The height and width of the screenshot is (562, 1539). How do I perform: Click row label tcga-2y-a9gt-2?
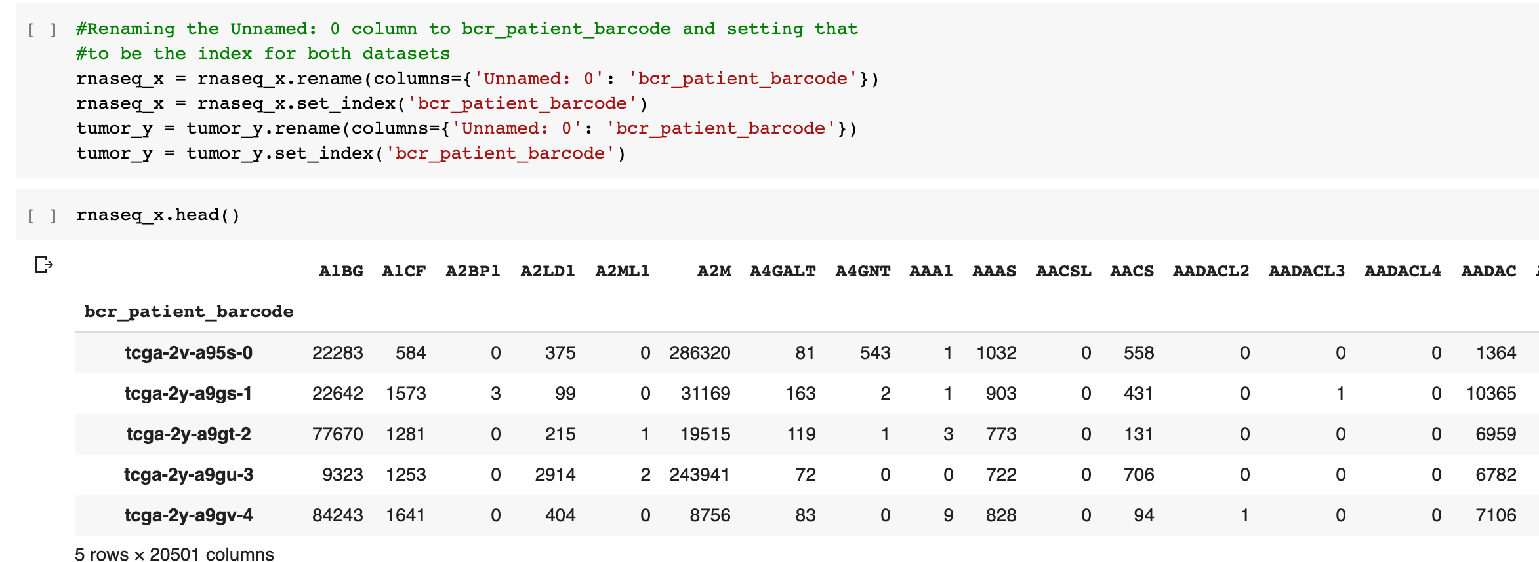(x=189, y=434)
